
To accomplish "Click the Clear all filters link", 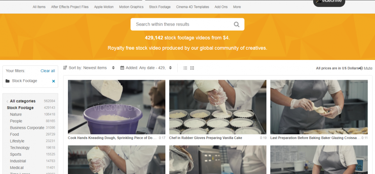I will [48, 71].
